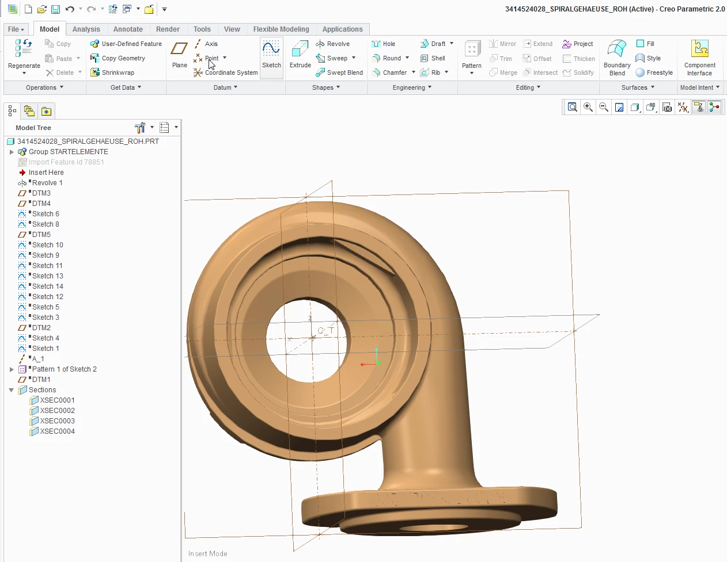Image resolution: width=727 pixels, height=562 pixels.
Task: Switch to the Analysis ribbon tab
Action: click(86, 29)
